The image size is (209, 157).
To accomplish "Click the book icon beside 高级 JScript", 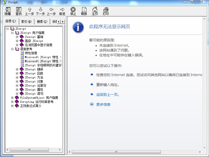I will coord(22,41).
